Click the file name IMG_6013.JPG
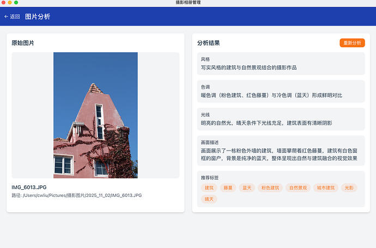Image resolution: width=376 pixels, height=248 pixels. click(29, 187)
